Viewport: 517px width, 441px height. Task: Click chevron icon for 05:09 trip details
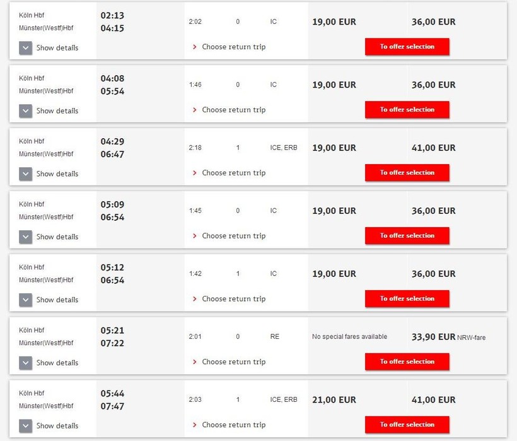tap(25, 237)
